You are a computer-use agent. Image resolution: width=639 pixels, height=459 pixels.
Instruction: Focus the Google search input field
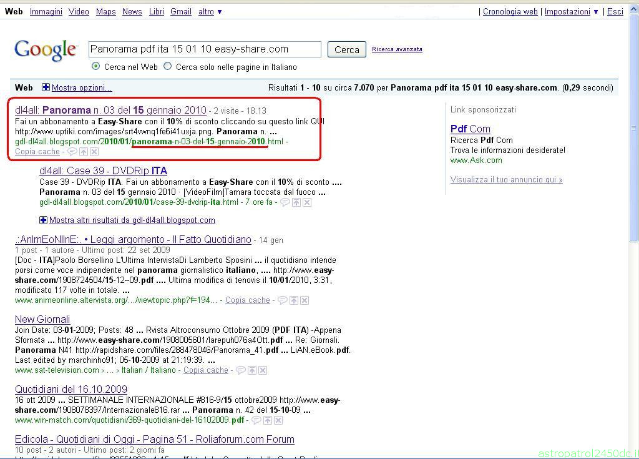pos(205,49)
